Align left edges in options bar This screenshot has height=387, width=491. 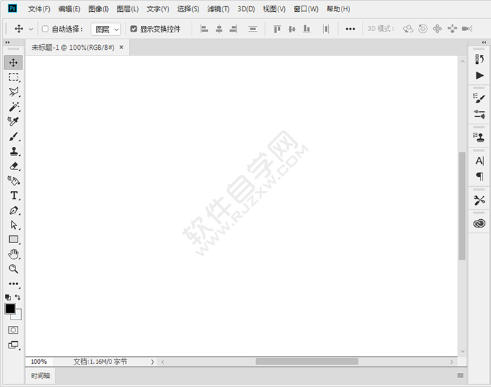(204, 29)
